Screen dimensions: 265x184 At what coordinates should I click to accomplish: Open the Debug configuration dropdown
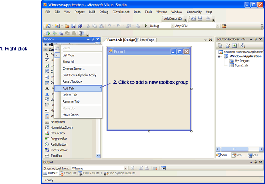tap(171, 26)
